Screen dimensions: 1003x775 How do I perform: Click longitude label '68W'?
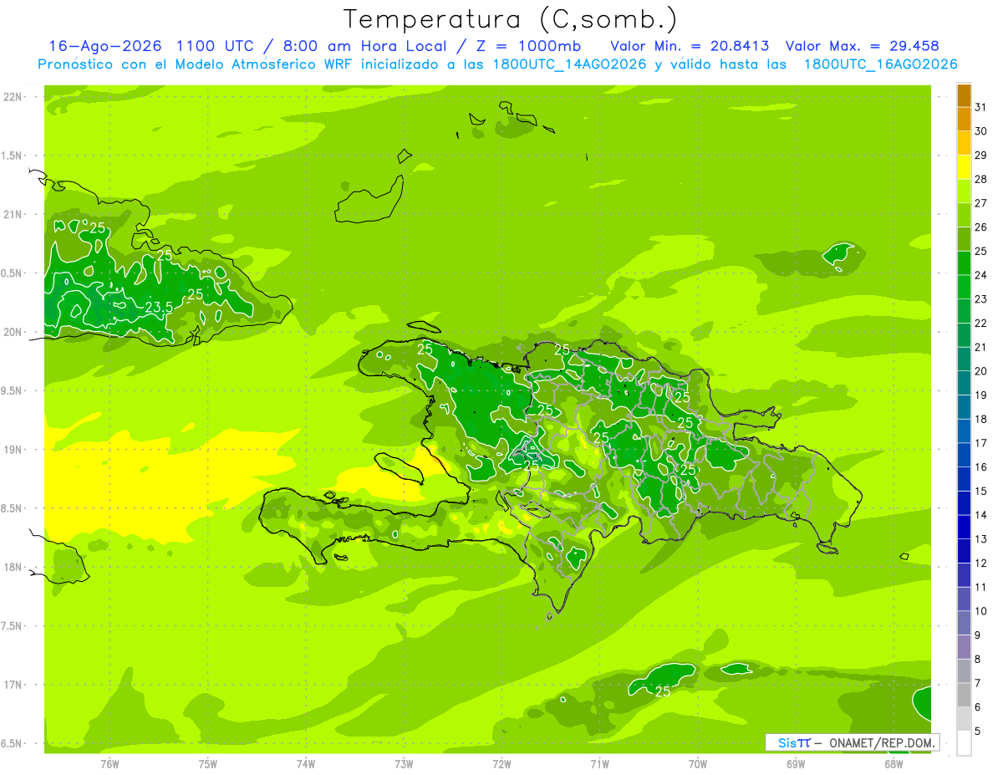[x=894, y=763]
